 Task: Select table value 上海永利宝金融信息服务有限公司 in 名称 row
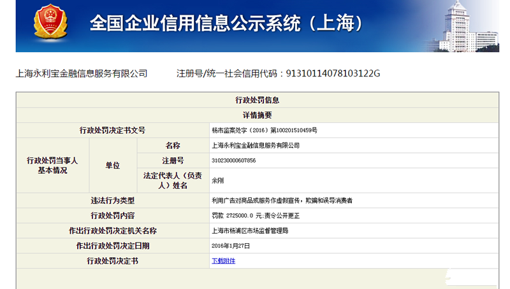(x=256, y=146)
